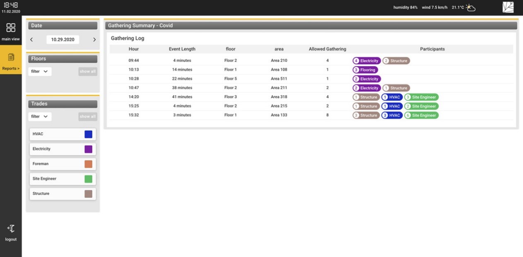Click the logout icon
Viewport: 523px width, 257px height.
[x=11, y=229]
